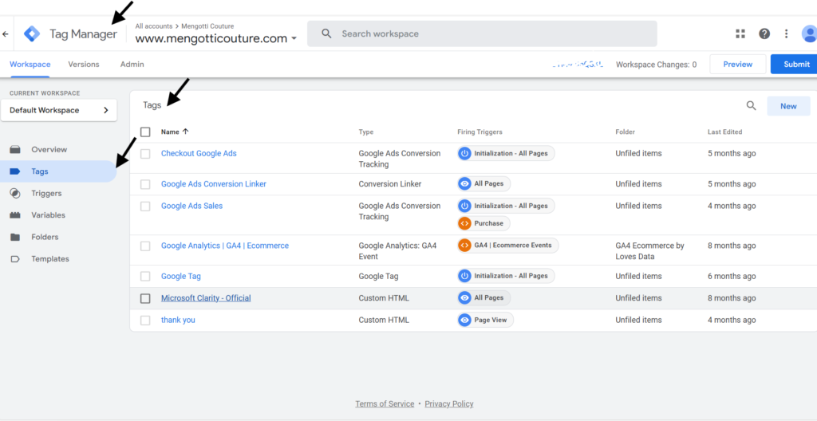The image size is (817, 421).
Task: Click the Folder column header
Action: click(626, 132)
